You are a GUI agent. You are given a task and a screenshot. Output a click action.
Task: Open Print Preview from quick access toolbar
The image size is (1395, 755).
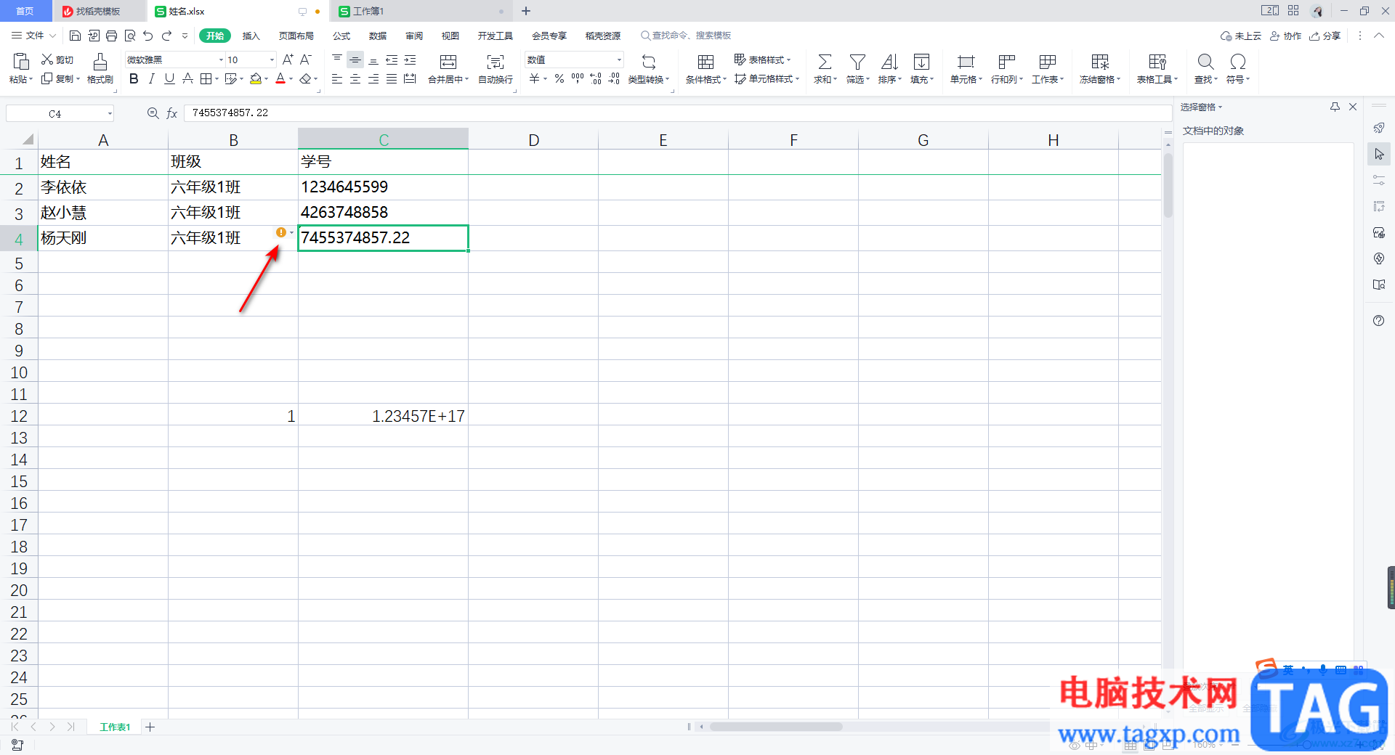tap(130, 36)
